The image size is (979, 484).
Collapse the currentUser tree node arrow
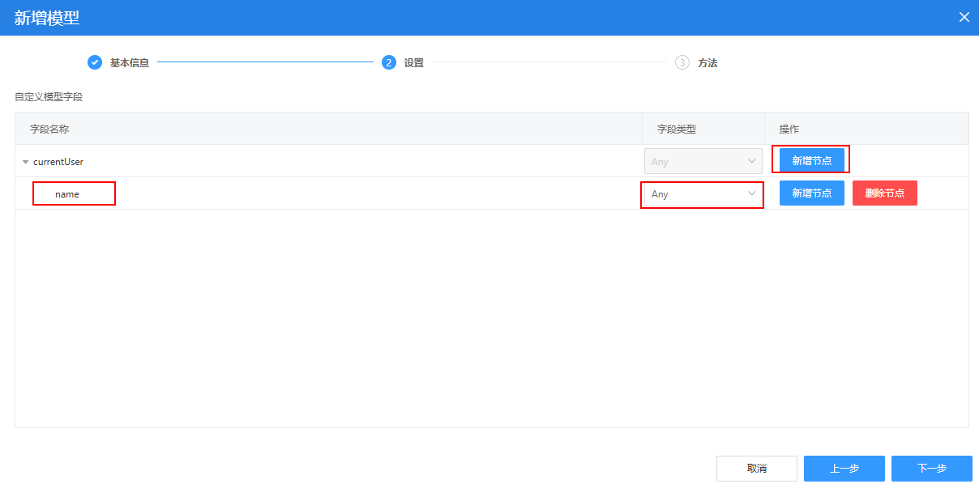pos(25,162)
